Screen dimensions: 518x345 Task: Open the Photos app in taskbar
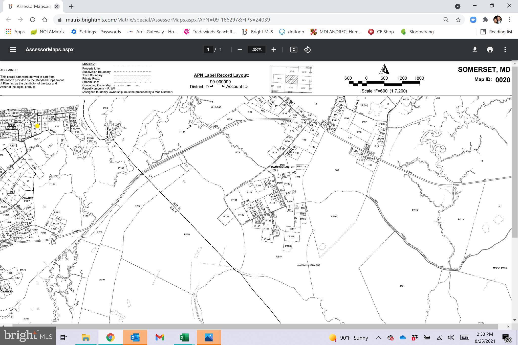tap(209, 337)
